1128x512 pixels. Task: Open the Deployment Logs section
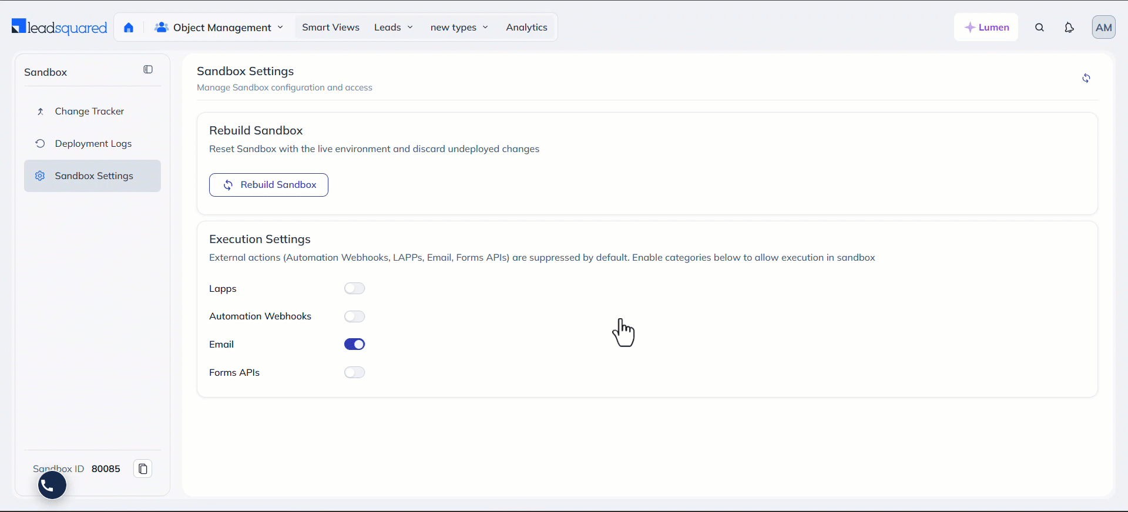92,144
